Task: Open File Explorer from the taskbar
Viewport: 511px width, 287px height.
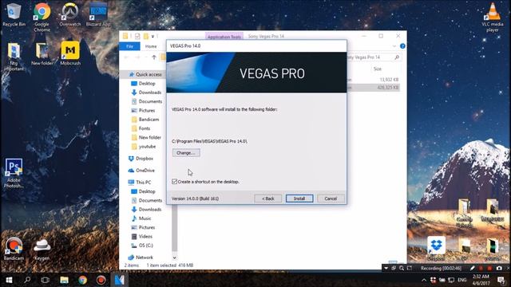Action: [x=64, y=280]
